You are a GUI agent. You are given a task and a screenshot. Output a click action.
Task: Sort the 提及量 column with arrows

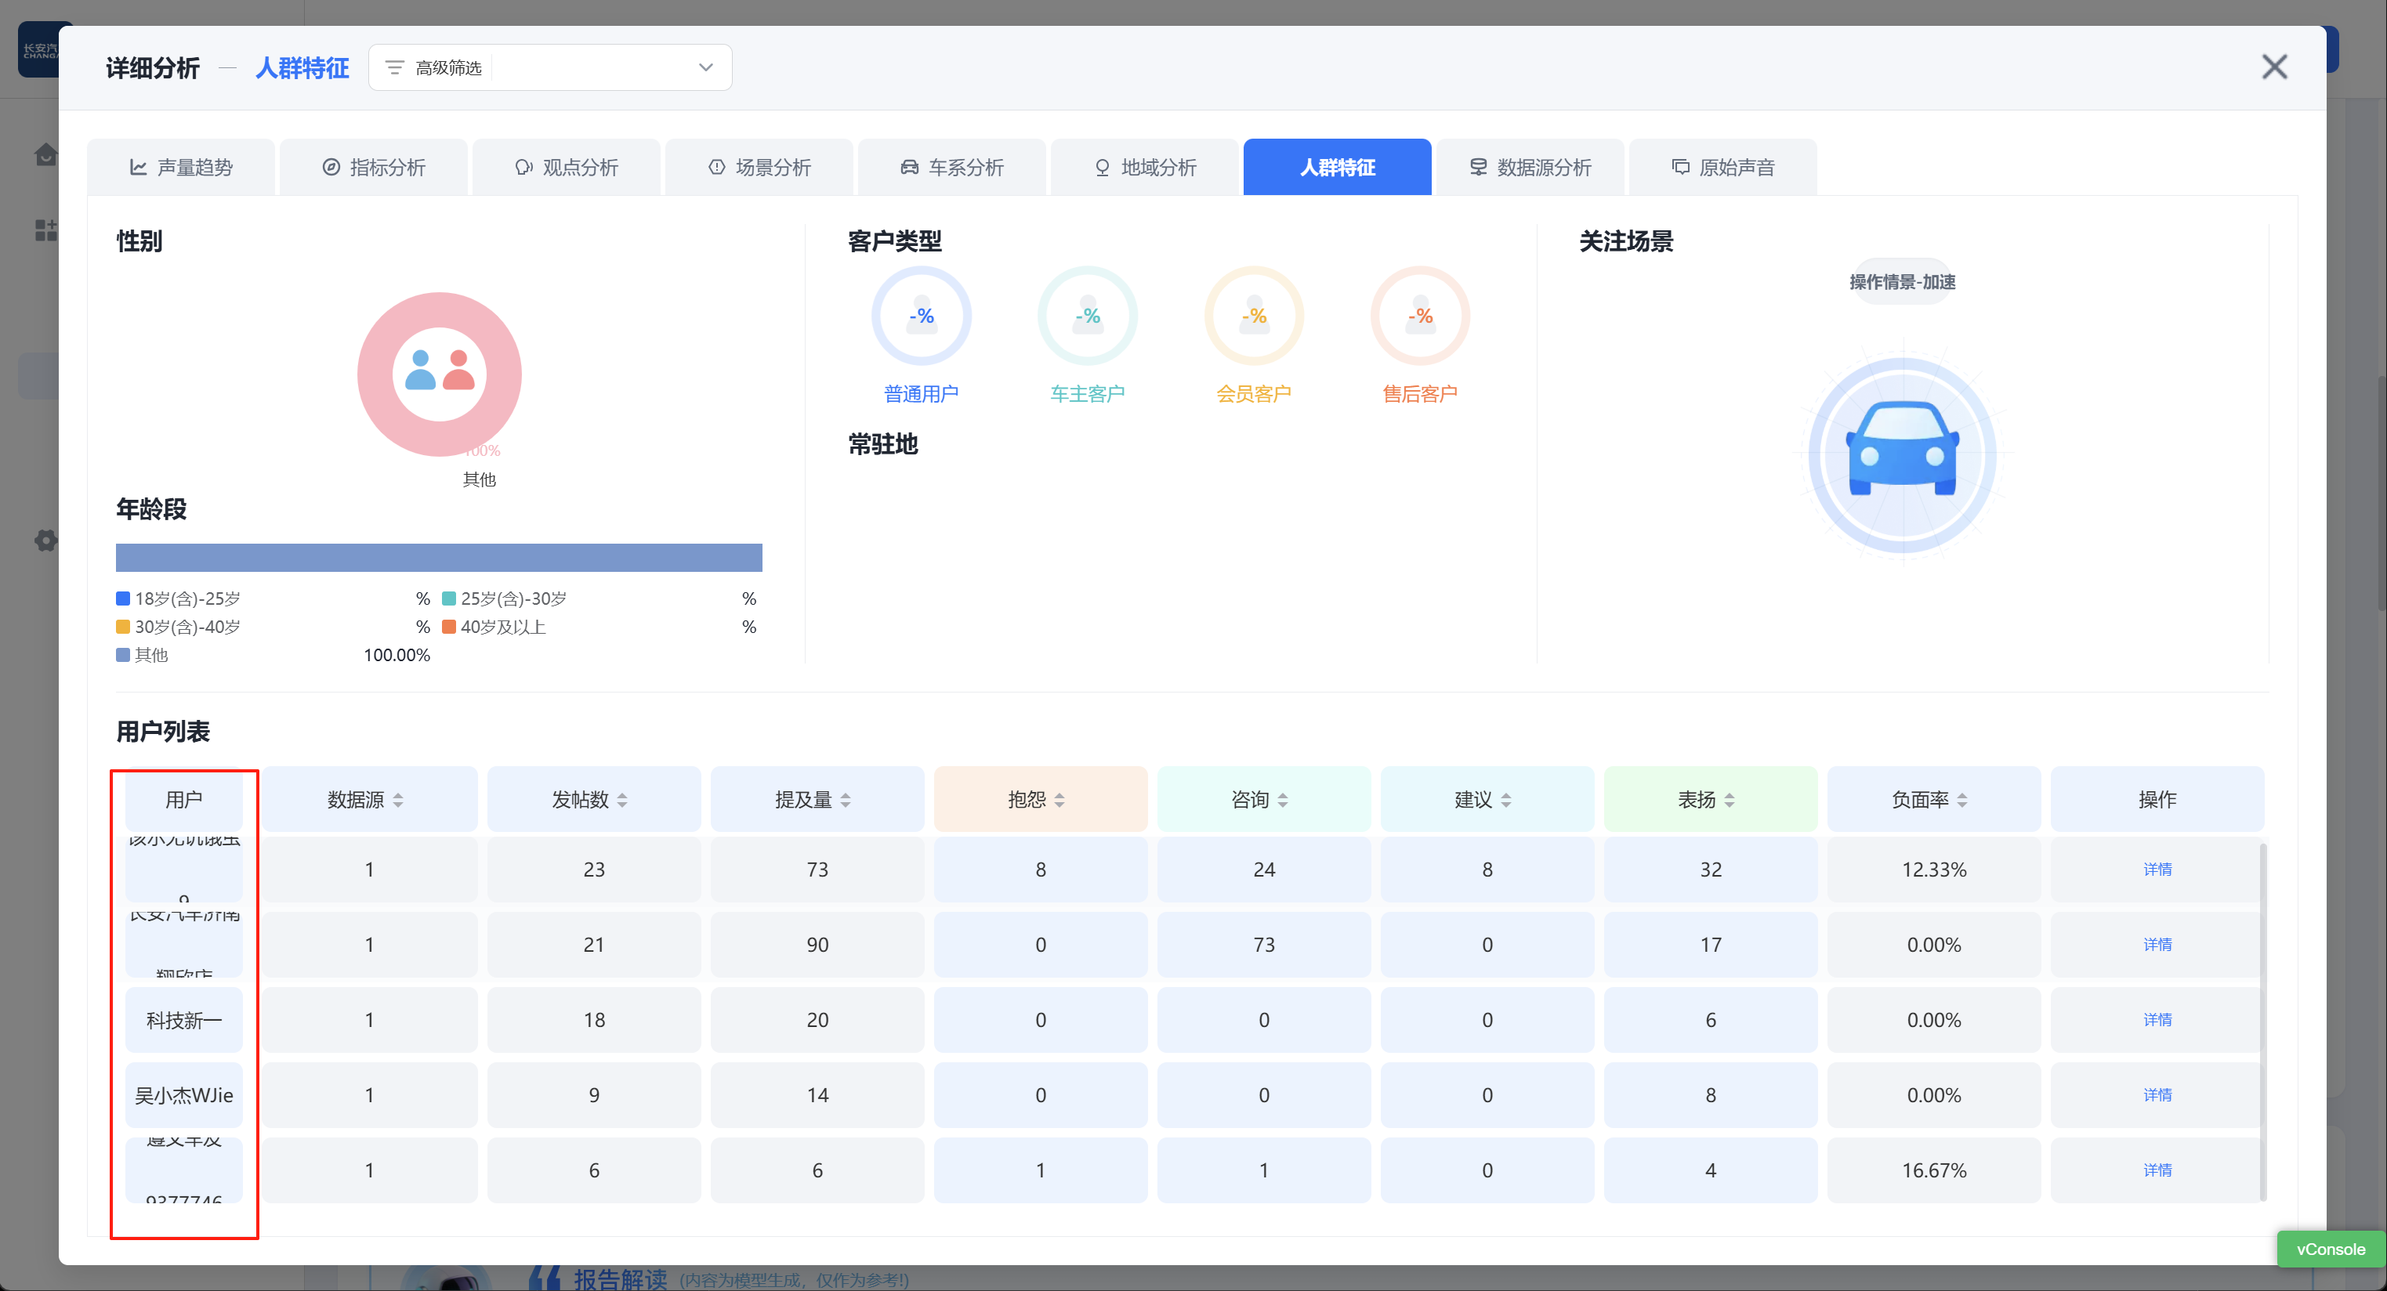[845, 800]
